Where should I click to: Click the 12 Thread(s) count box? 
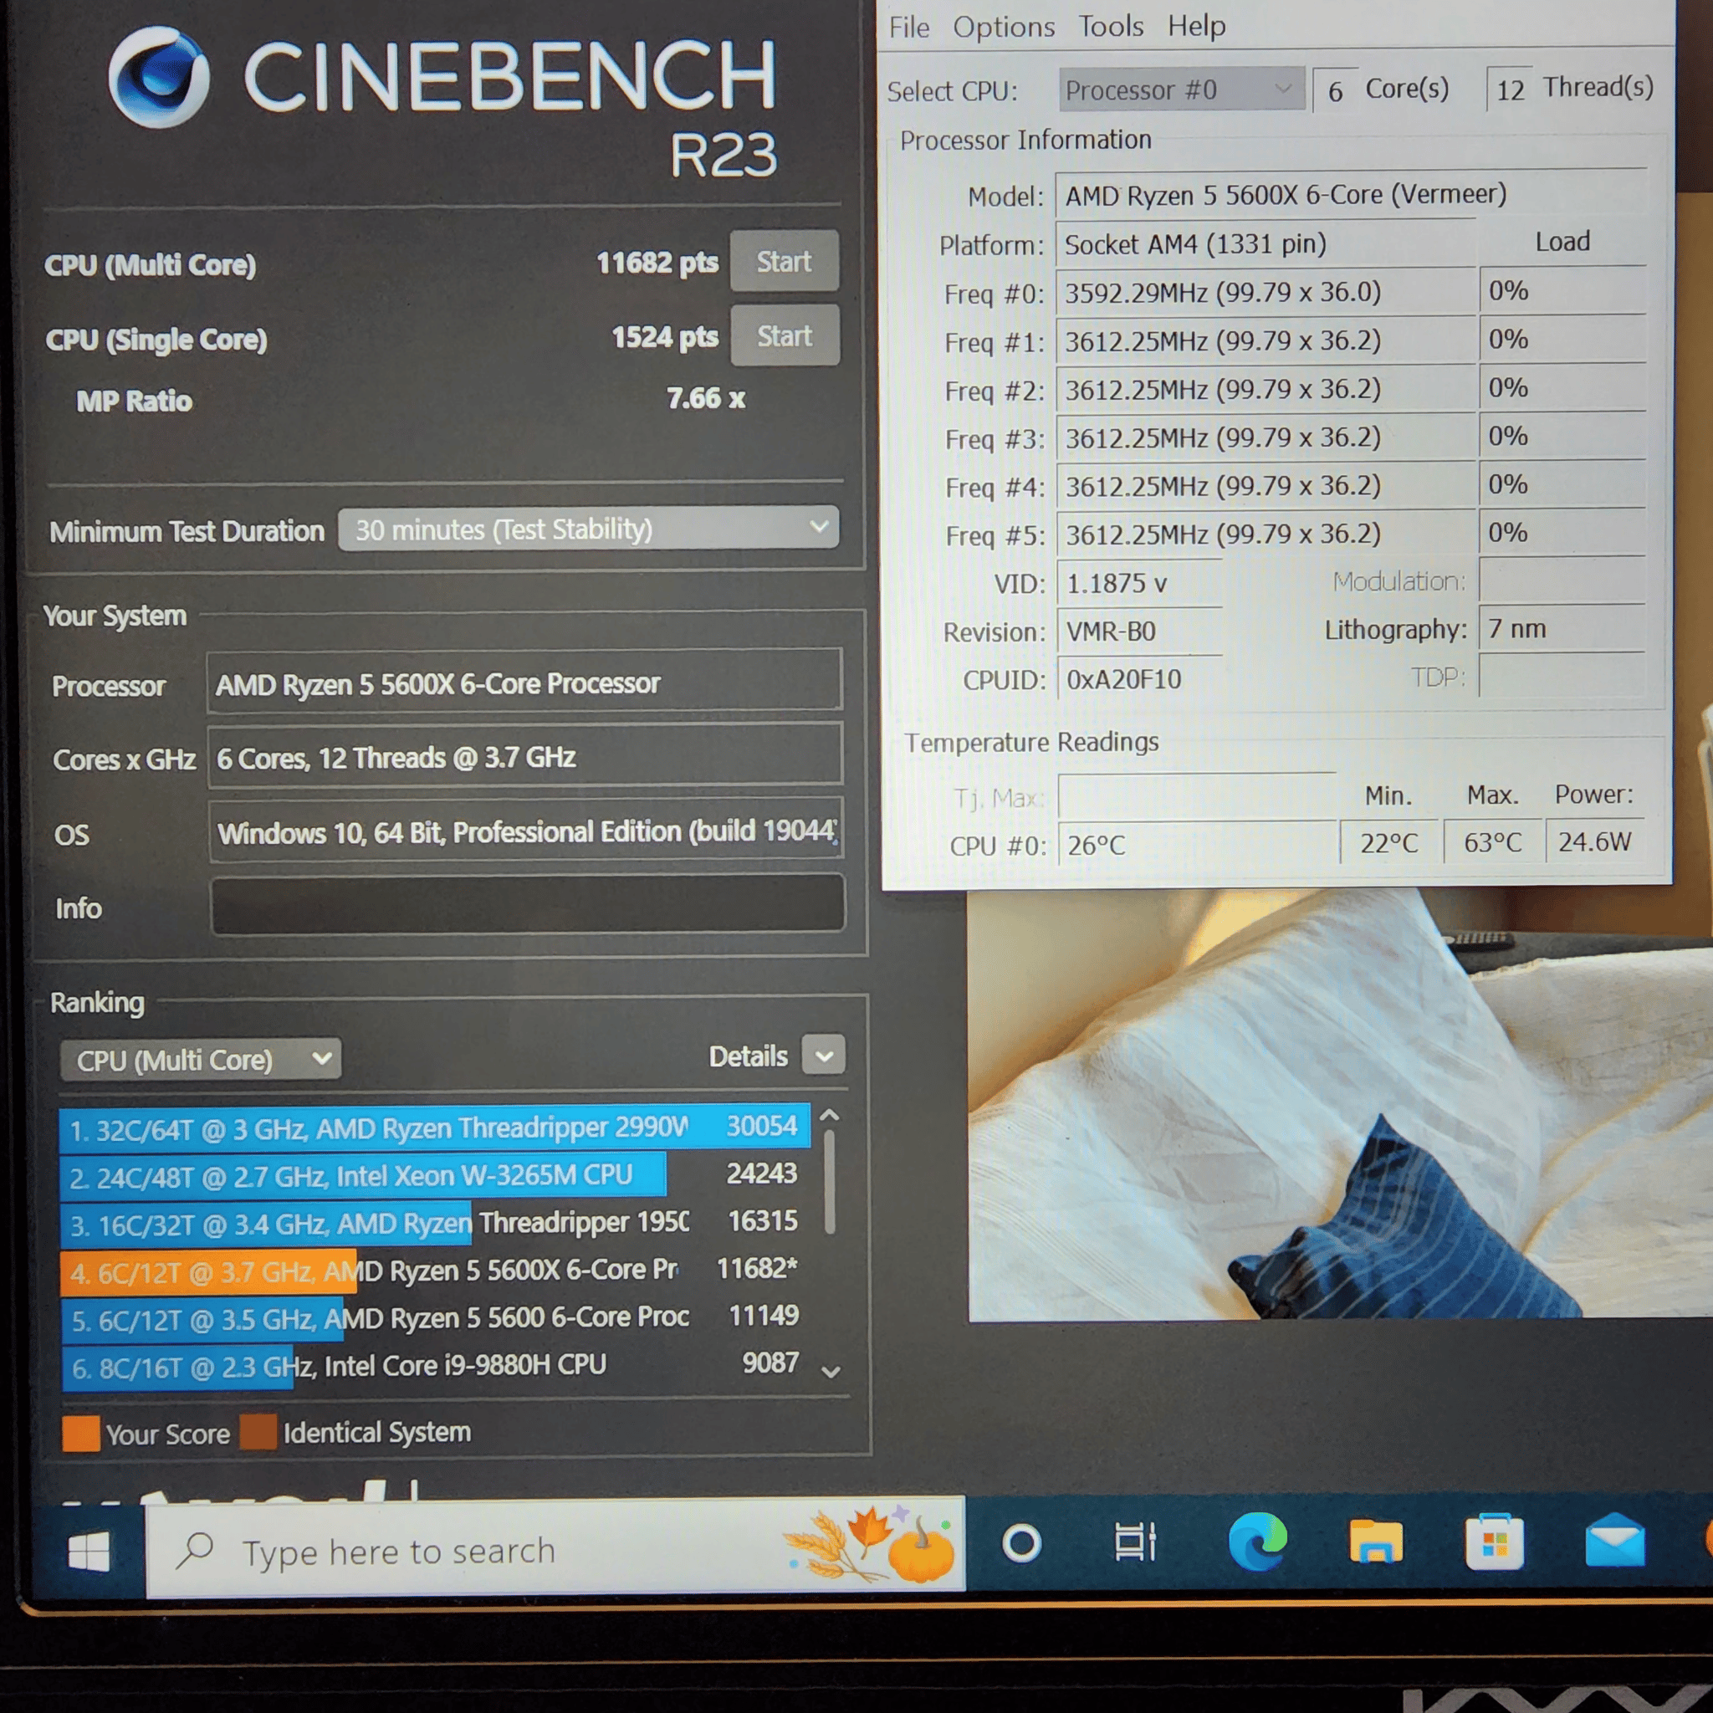pyautogui.click(x=1510, y=89)
